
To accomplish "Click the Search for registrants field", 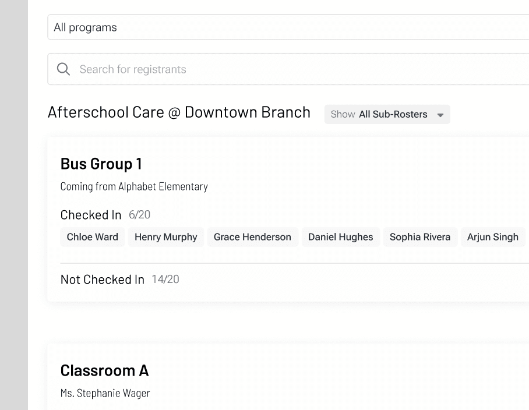I will coord(288,69).
